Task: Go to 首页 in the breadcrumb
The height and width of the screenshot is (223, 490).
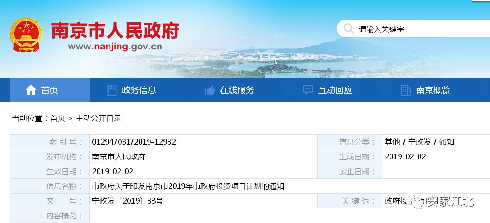Action: (58, 118)
